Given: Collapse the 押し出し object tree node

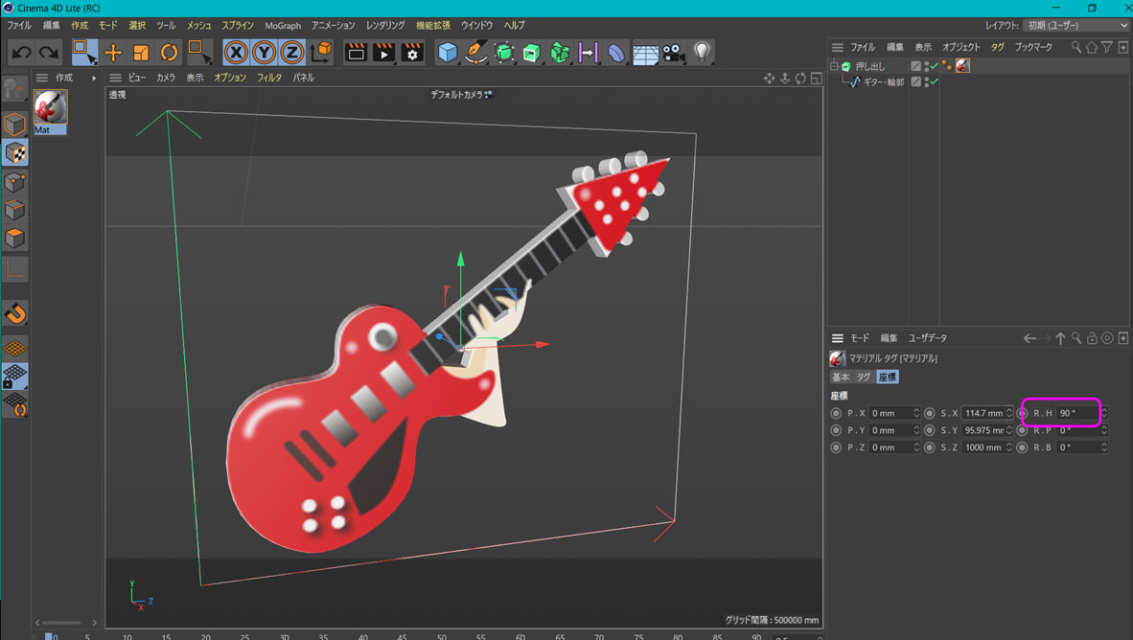Looking at the screenshot, I should (x=834, y=66).
